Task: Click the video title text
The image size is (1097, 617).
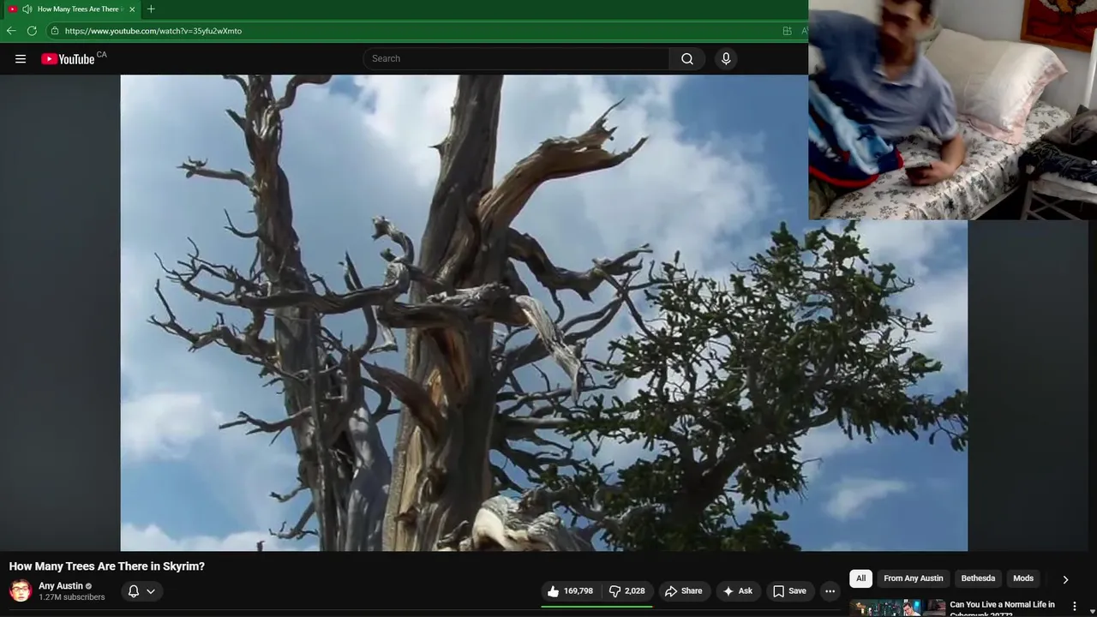Action: pyautogui.click(x=107, y=566)
